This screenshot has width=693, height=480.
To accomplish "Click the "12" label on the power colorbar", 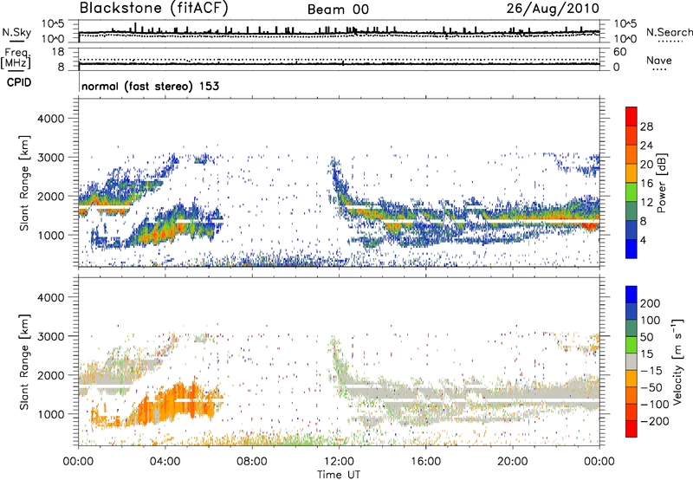I will [646, 203].
